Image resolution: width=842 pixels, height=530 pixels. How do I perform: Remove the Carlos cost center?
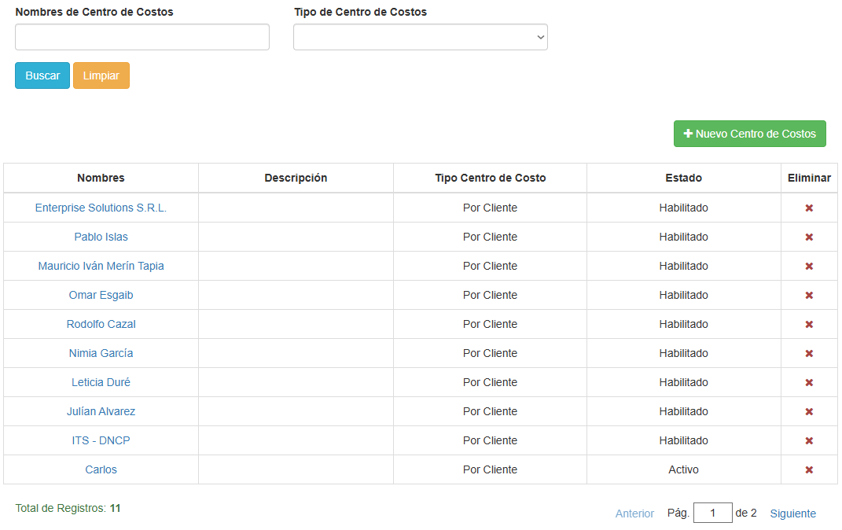pos(809,470)
